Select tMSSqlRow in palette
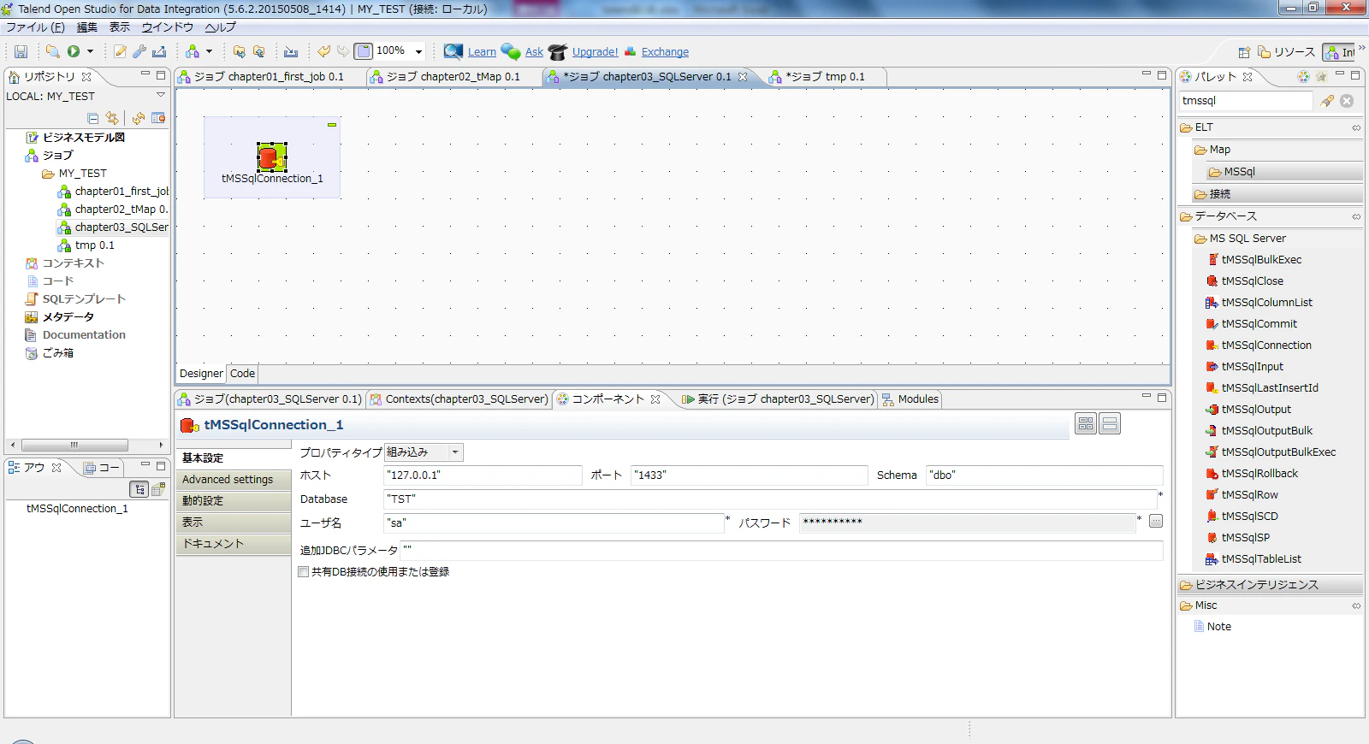The height and width of the screenshot is (744, 1369). pos(1249,495)
